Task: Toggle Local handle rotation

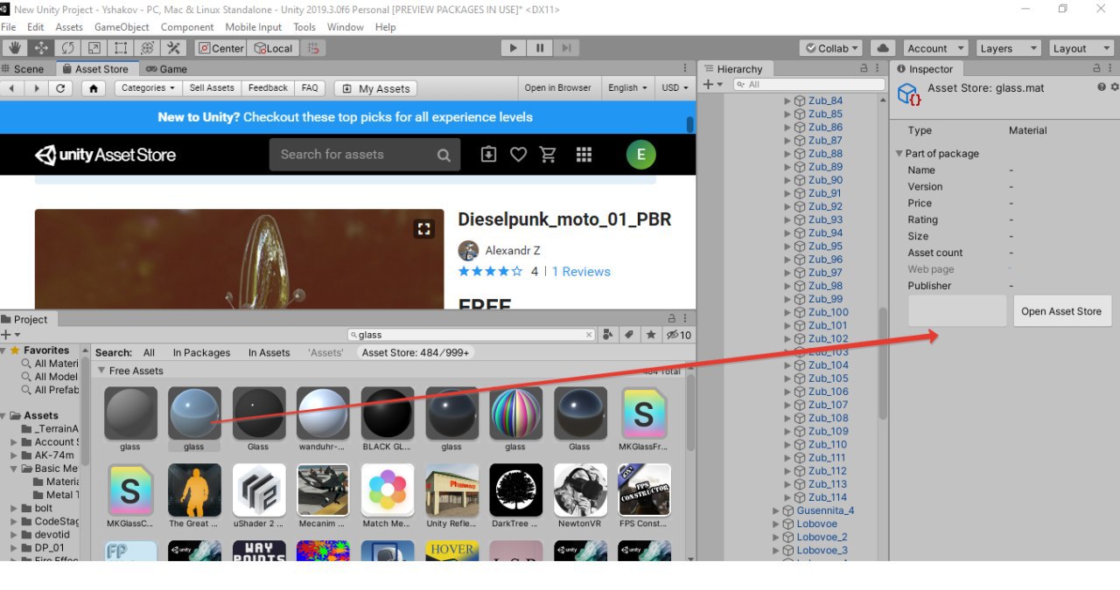Action: click(x=273, y=48)
